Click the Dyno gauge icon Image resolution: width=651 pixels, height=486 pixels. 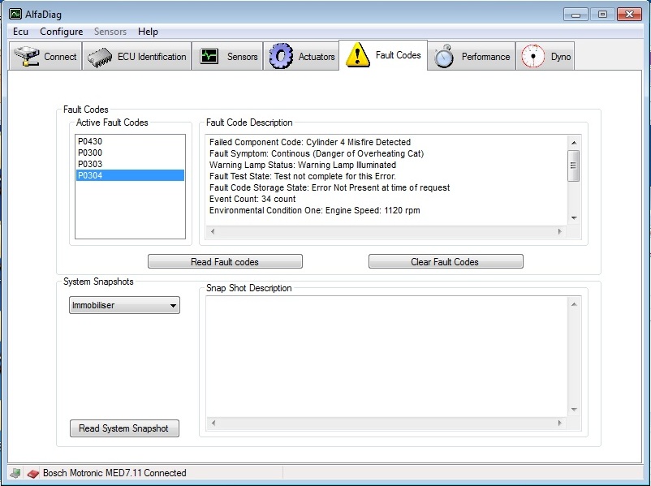[532, 57]
